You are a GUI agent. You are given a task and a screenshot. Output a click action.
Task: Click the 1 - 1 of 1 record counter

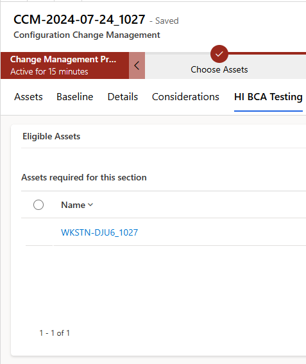pos(55,333)
